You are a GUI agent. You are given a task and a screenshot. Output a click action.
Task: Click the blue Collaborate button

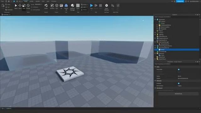point(180,1)
